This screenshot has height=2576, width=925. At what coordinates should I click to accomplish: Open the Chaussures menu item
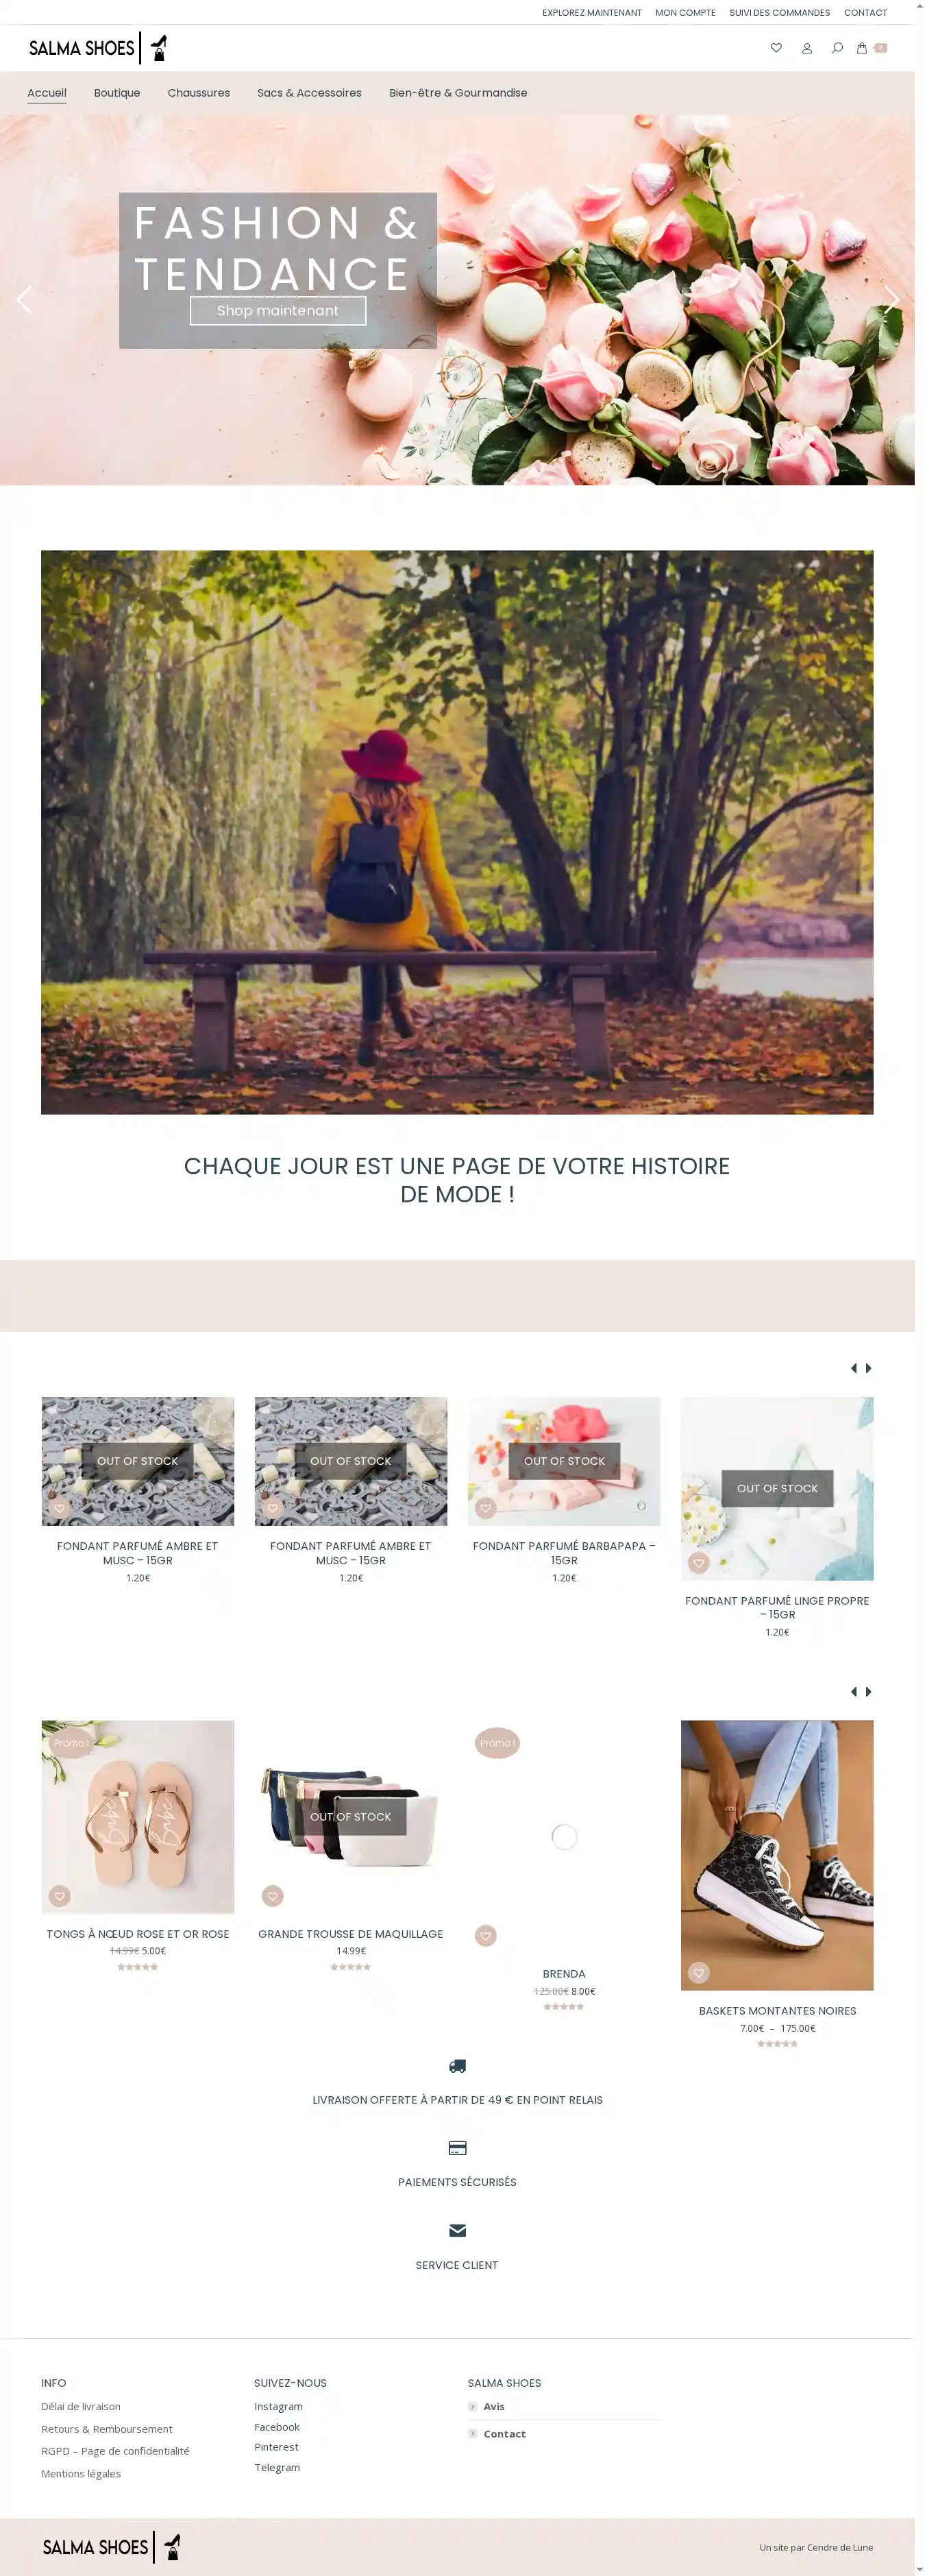pos(199,93)
